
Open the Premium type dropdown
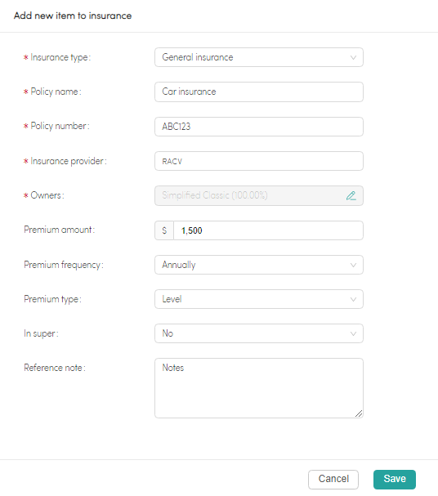point(259,299)
